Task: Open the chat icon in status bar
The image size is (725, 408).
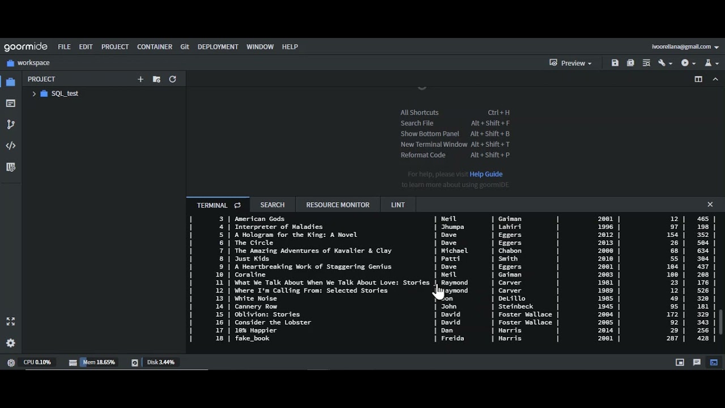Action: click(697, 363)
